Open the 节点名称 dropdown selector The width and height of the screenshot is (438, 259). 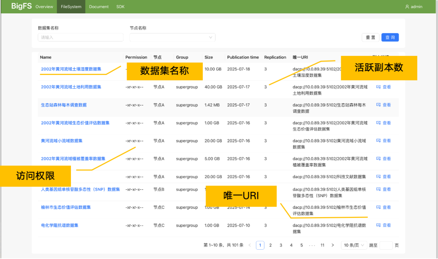[172, 37]
